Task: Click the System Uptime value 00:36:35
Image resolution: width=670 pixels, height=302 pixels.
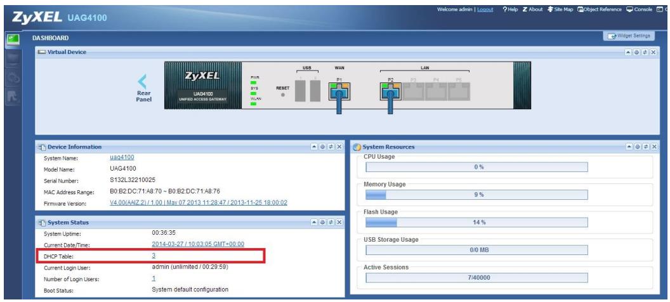Action: (164, 233)
